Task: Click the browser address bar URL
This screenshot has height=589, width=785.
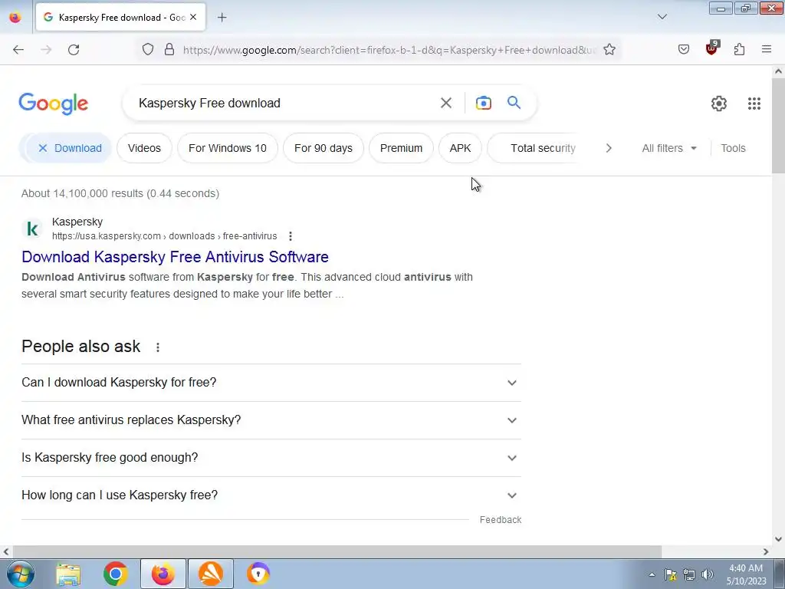Action: pyautogui.click(x=389, y=50)
